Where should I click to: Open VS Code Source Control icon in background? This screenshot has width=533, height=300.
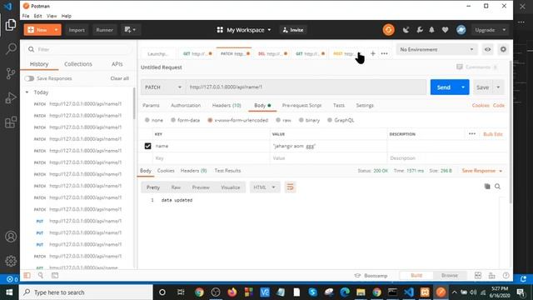[x=11, y=73]
